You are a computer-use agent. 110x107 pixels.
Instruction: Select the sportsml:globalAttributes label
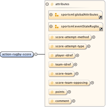pyautogui.click(x=79, y=14)
